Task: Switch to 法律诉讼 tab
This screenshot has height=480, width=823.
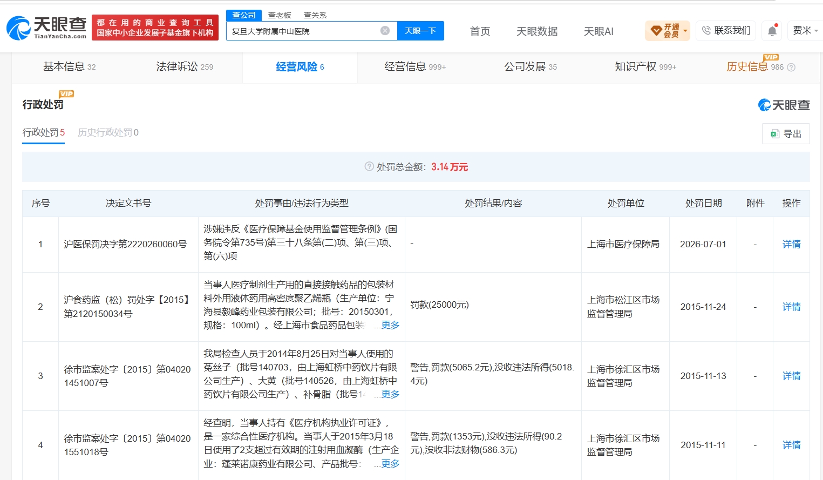Action: tap(185, 67)
